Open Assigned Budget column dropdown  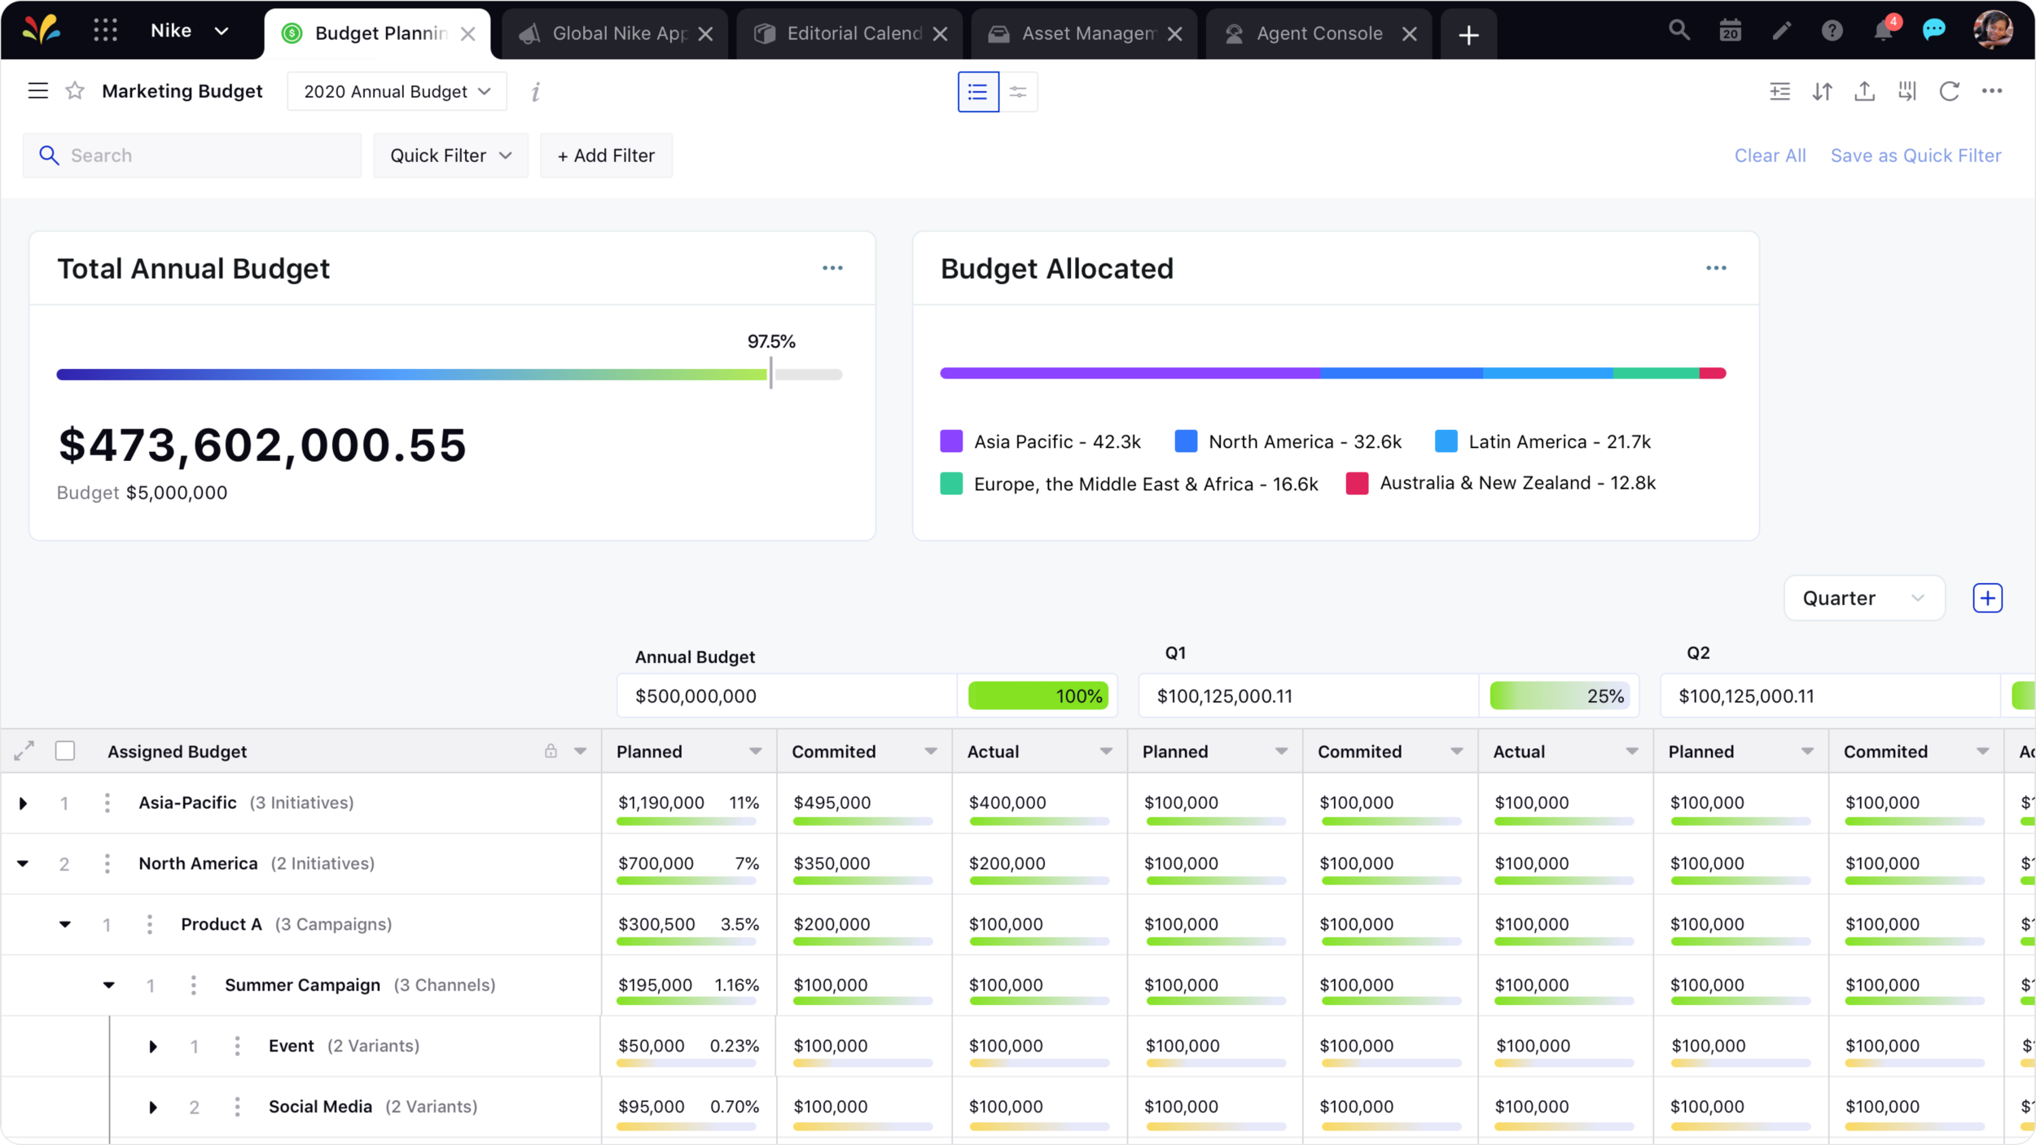point(581,751)
